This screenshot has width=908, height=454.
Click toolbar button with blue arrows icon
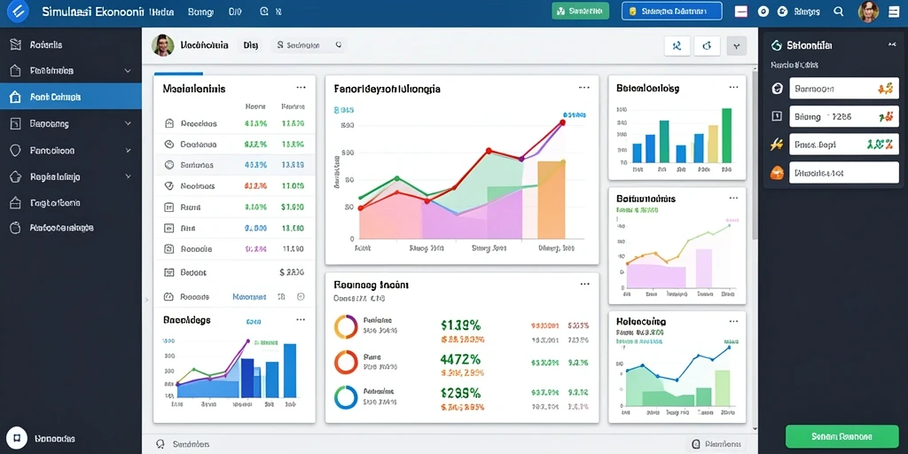pos(677,45)
